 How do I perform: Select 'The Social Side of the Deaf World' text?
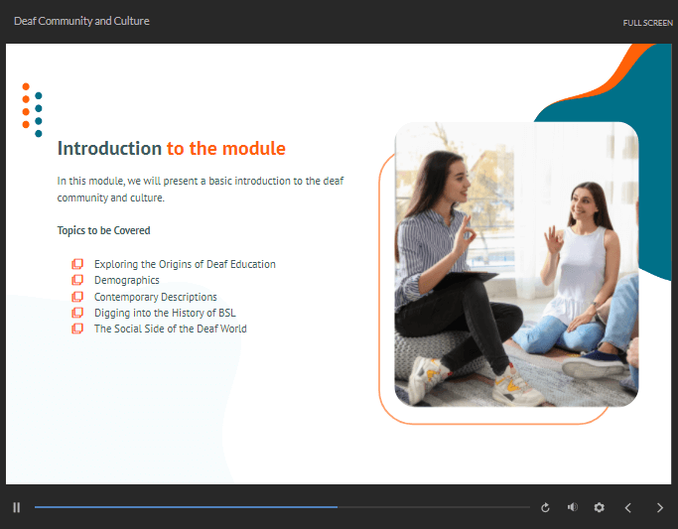coord(171,329)
